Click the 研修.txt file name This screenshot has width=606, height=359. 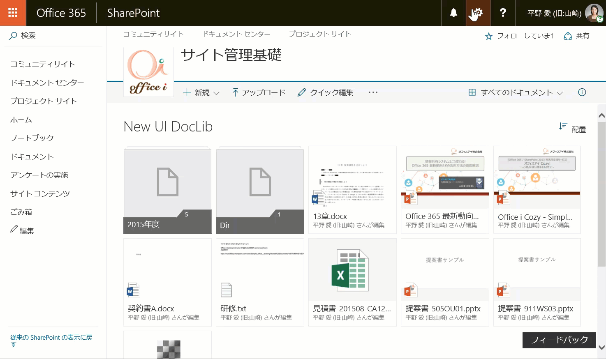click(x=233, y=308)
